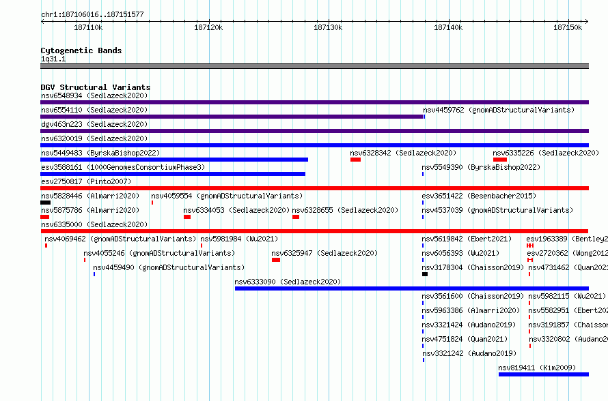This screenshot has width=608, height=401.
Task: Select the nsv5449483 (ByrskaBishop2022) label
Action: coord(100,153)
